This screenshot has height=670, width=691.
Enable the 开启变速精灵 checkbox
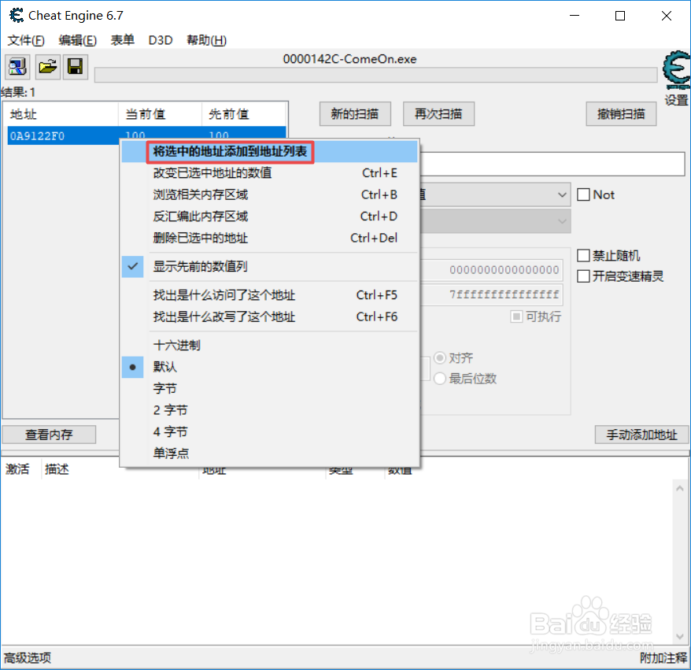(x=583, y=276)
